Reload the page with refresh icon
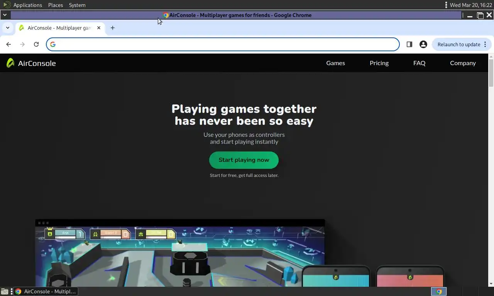The image size is (494, 296). (x=36, y=44)
